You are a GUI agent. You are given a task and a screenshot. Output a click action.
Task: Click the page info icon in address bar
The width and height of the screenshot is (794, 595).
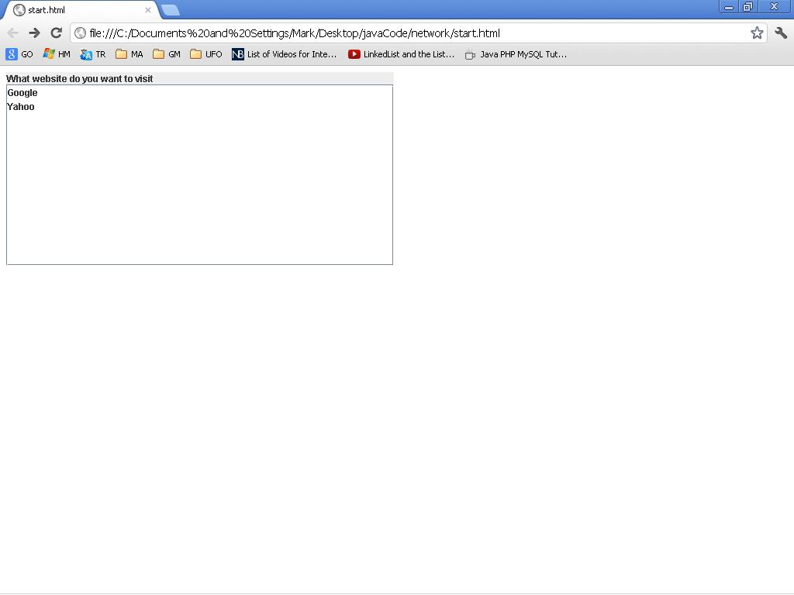coord(80,33)
